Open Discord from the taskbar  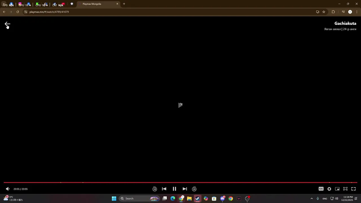[223, 198]
